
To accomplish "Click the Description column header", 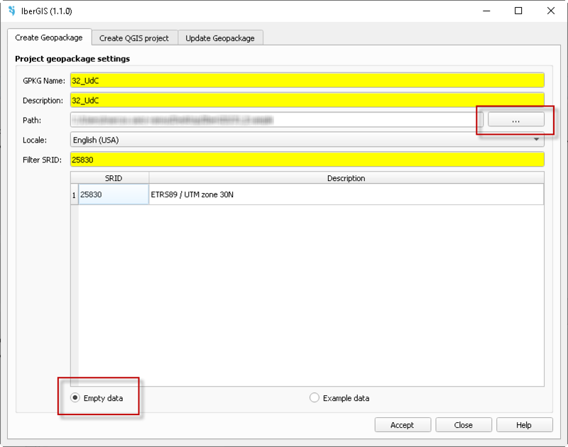I will [x=346, y=178].
